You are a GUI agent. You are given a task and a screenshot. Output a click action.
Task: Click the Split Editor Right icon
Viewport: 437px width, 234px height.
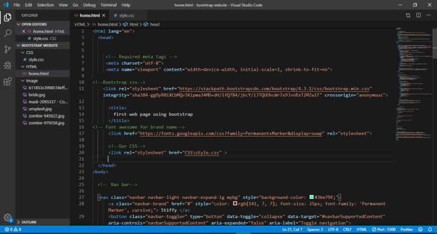point(417,16)
